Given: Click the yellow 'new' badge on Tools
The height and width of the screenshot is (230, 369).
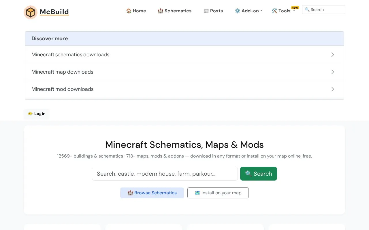Looking at the screenshot, I should click(x=295, y=8).
